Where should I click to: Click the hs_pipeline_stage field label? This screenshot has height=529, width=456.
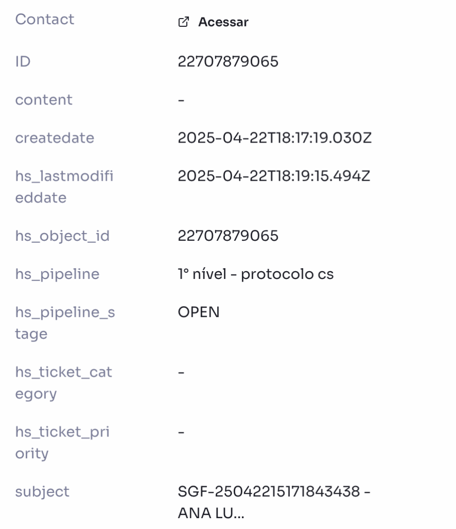point(65,323)
